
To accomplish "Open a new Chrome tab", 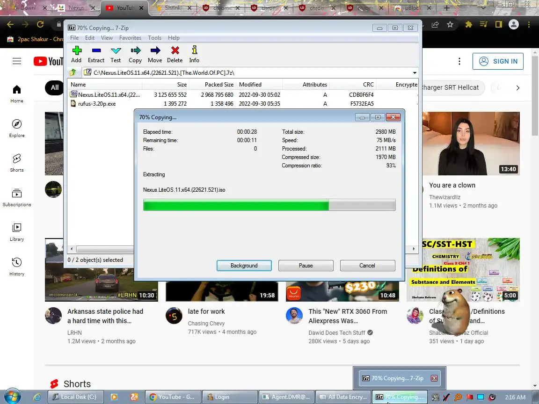I will [446, 7].
